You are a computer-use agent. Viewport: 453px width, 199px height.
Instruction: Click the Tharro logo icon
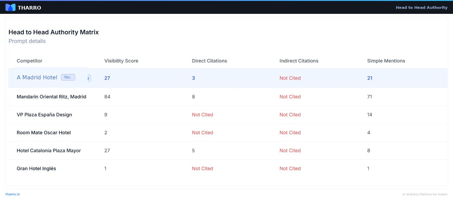coord(10,7)
